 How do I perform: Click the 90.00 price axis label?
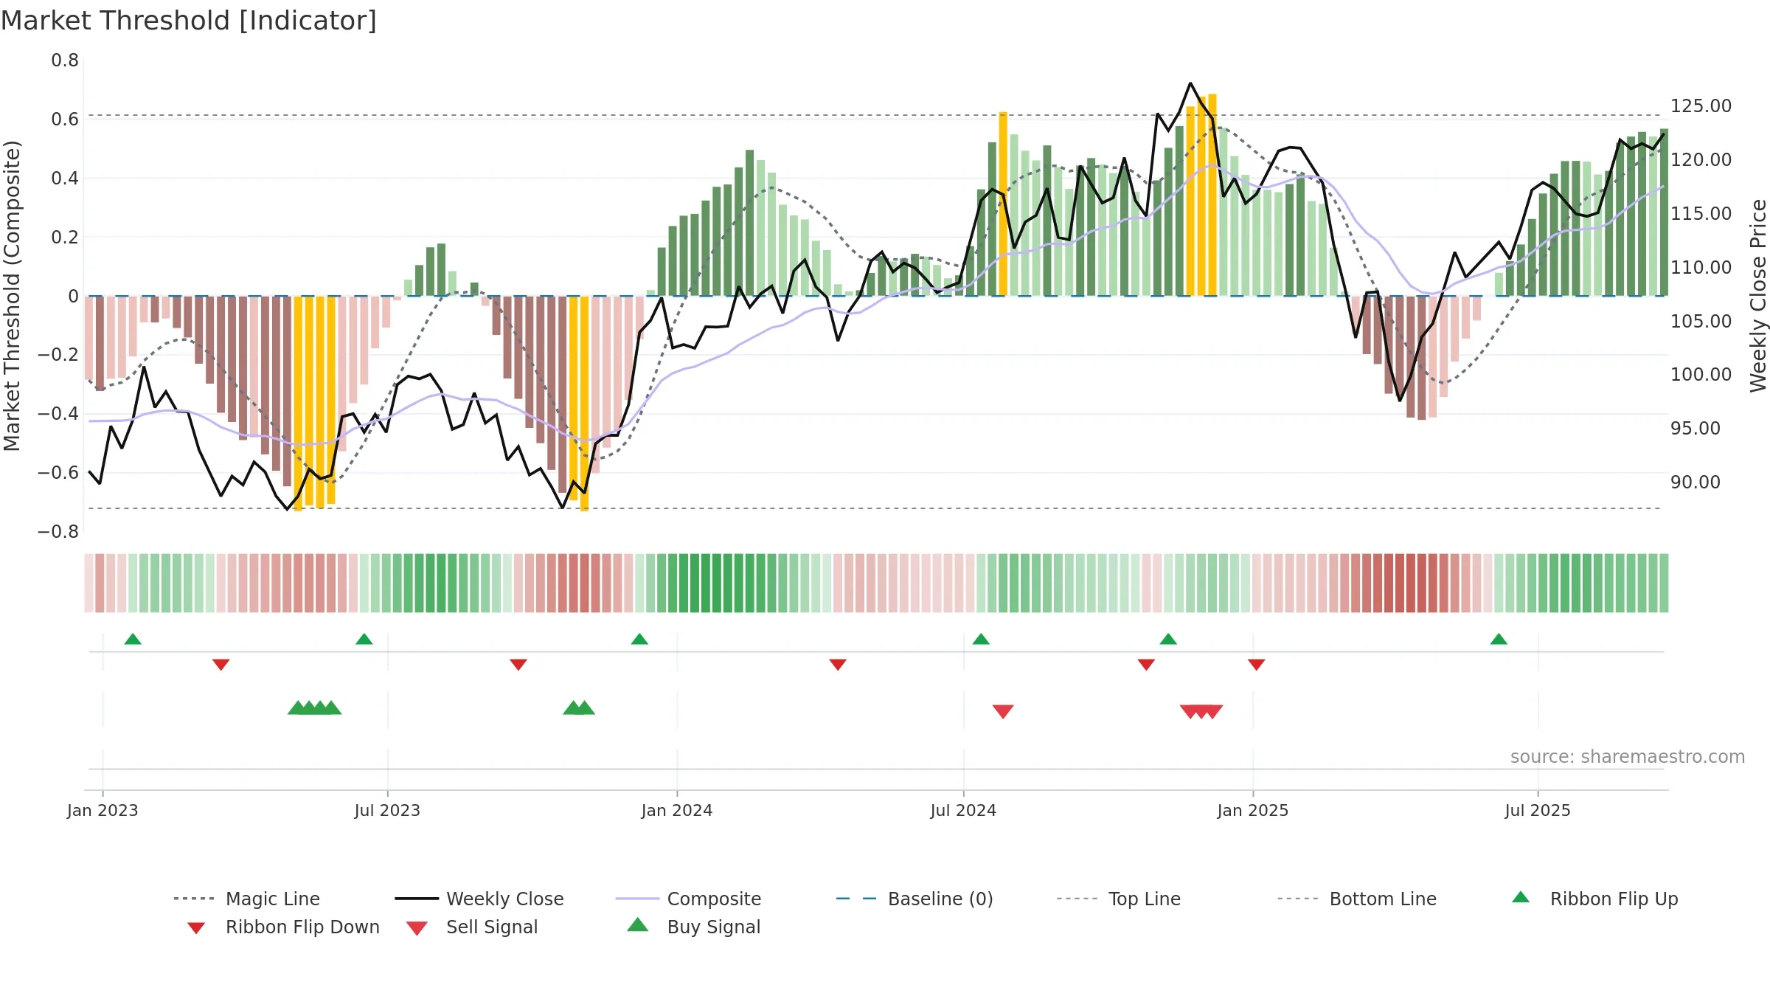[x=1696, y=482]
